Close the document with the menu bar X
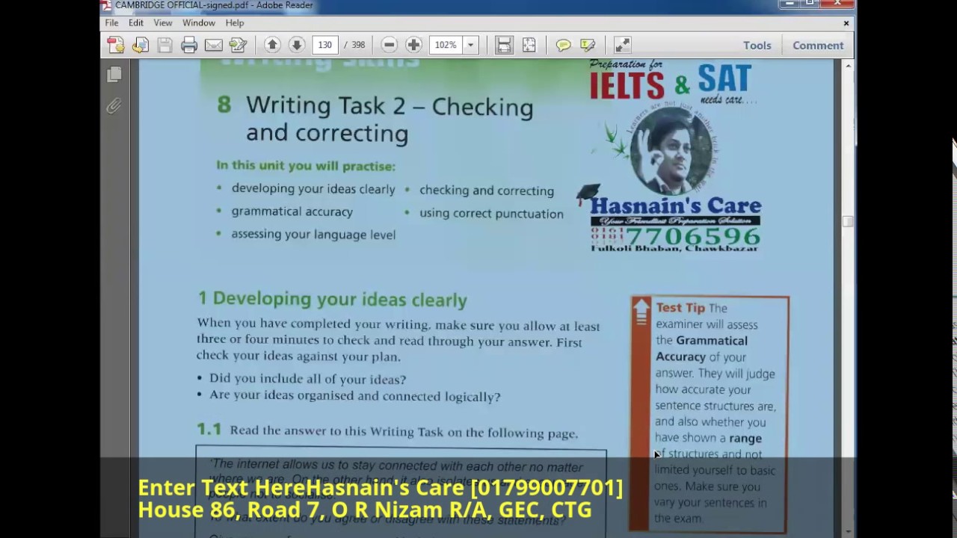 pyautogui.click(x=846, y=23)
